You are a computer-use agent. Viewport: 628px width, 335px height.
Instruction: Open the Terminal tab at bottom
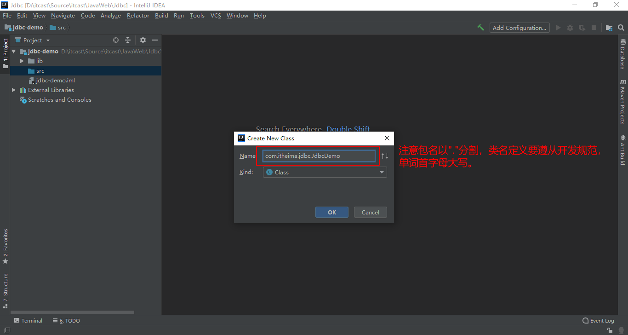[28, 321]
